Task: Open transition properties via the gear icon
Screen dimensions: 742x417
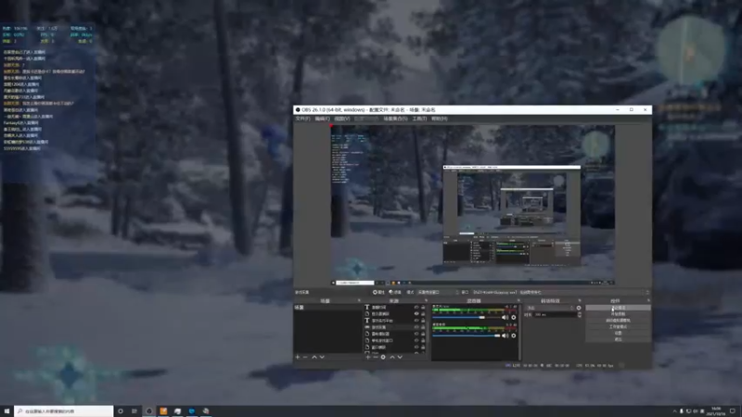Action: point(579,308)
